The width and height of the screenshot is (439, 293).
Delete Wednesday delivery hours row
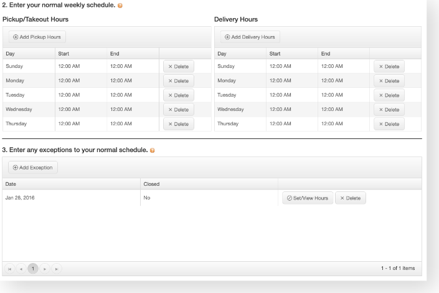coord(389,110)
